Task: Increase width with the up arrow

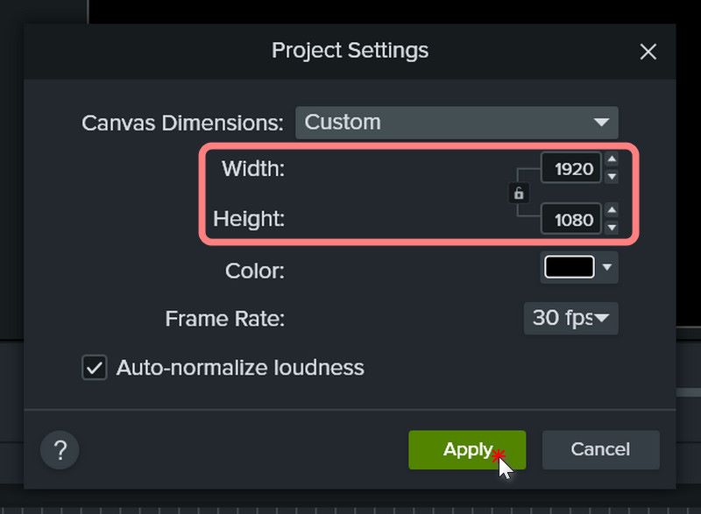Action: point(612,159)
